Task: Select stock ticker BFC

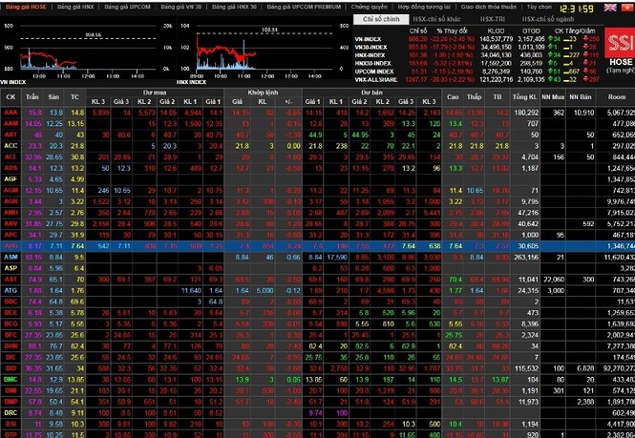Action: click(x=11, y=335)
